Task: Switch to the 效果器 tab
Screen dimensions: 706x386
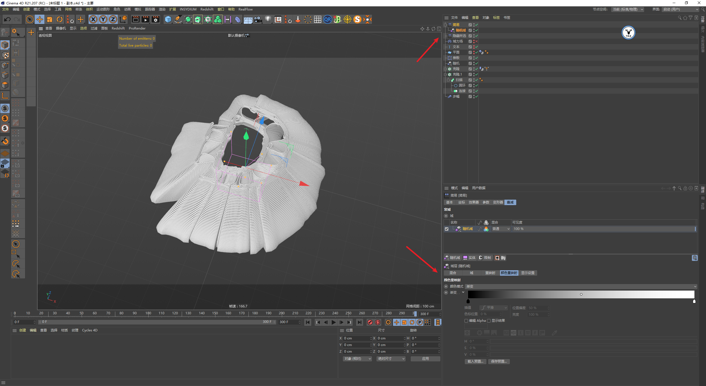Action: (474, 202)
